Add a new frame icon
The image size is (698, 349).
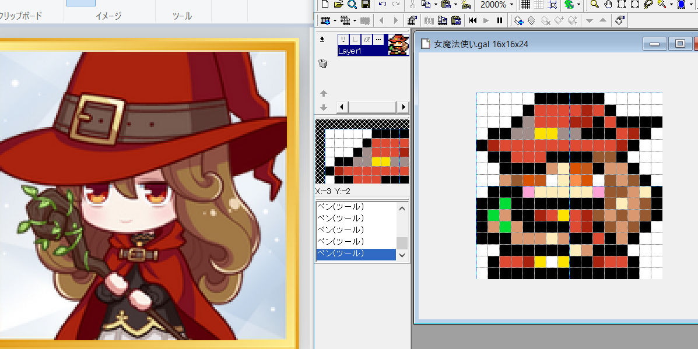coord(325,20)
